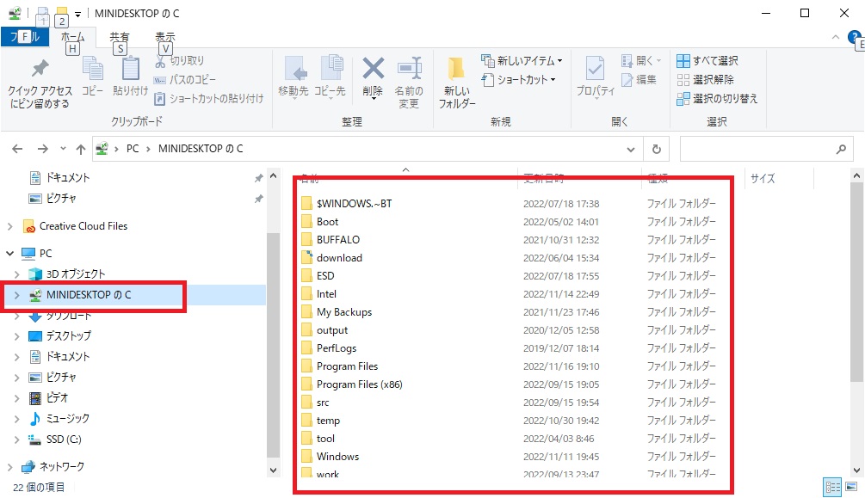Open the recent locations dropdown arrow
Screen dimensions: 865x498
63,149
